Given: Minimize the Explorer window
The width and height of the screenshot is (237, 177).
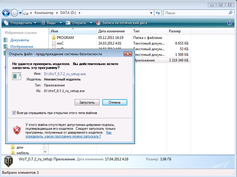Looking at the screenshot, I should [x=212, y=5].
